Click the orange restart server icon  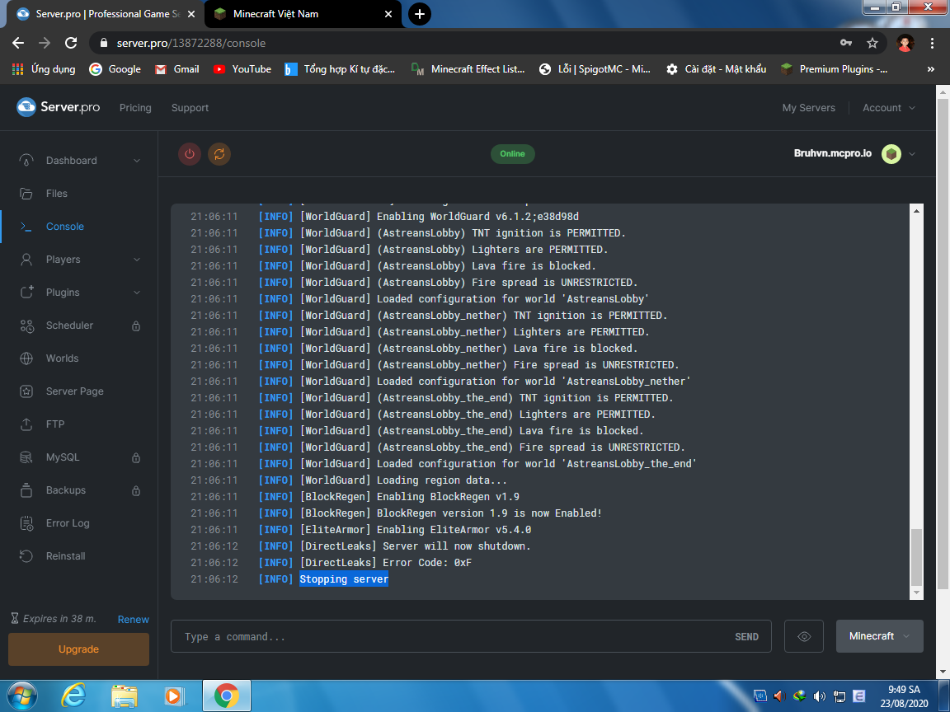point(219,154)
